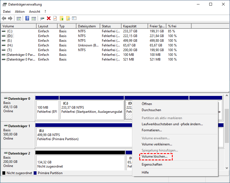Screen dimensions: 230x183
Task: Open the Datei menu
Action: click(7, 12)
